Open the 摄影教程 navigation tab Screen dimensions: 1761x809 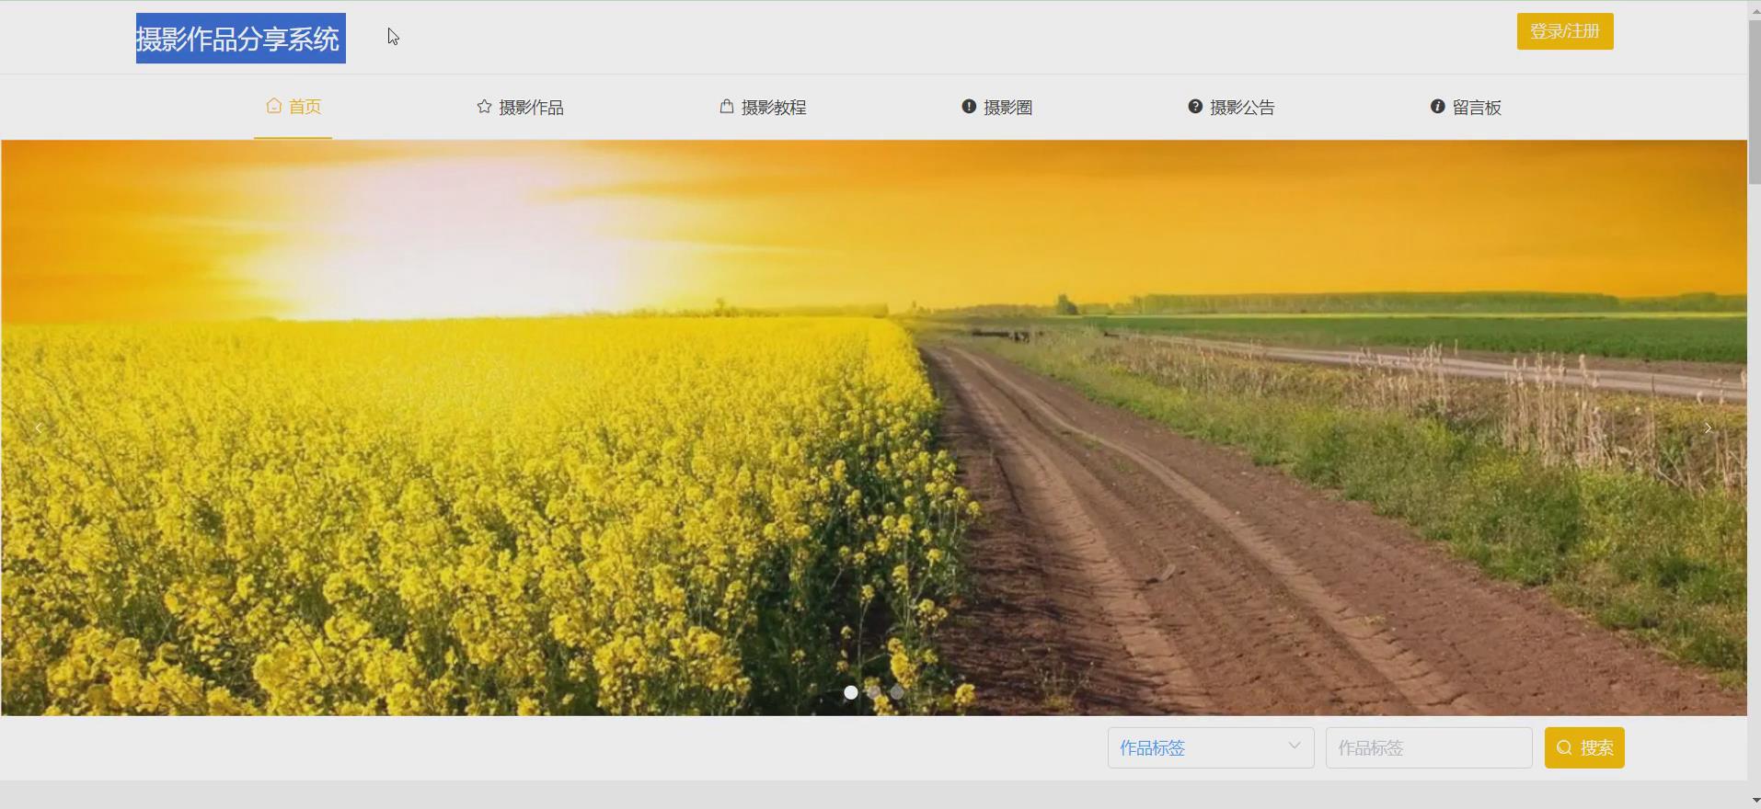point(763,107)
